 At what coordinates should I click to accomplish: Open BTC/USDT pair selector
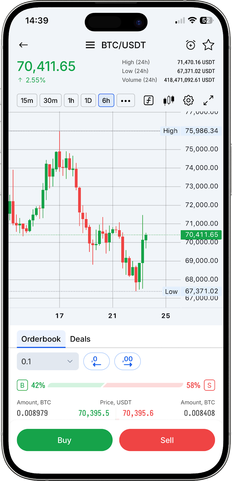pyautogui.click(x=123, y=45)
